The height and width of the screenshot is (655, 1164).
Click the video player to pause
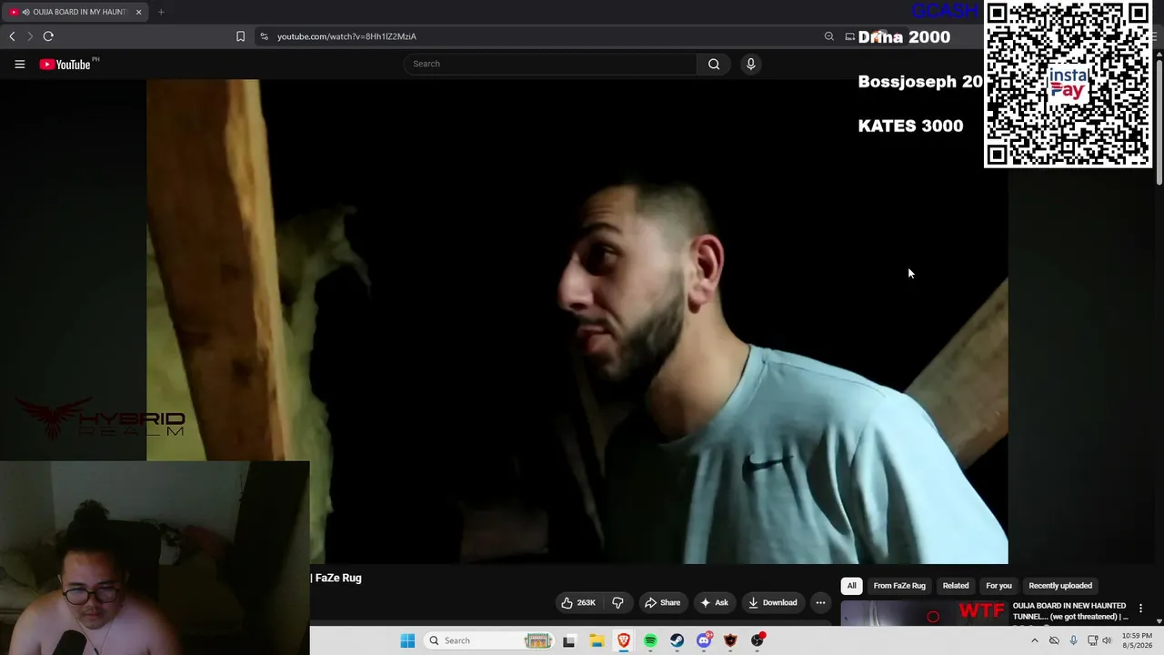click(577, 321)
